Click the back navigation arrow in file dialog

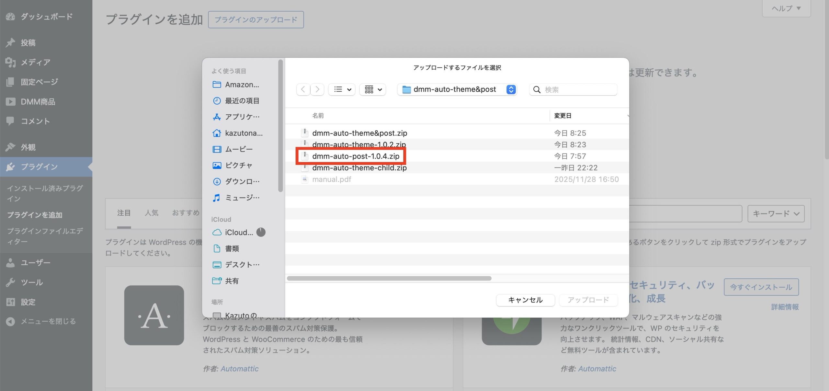[303, 89]
